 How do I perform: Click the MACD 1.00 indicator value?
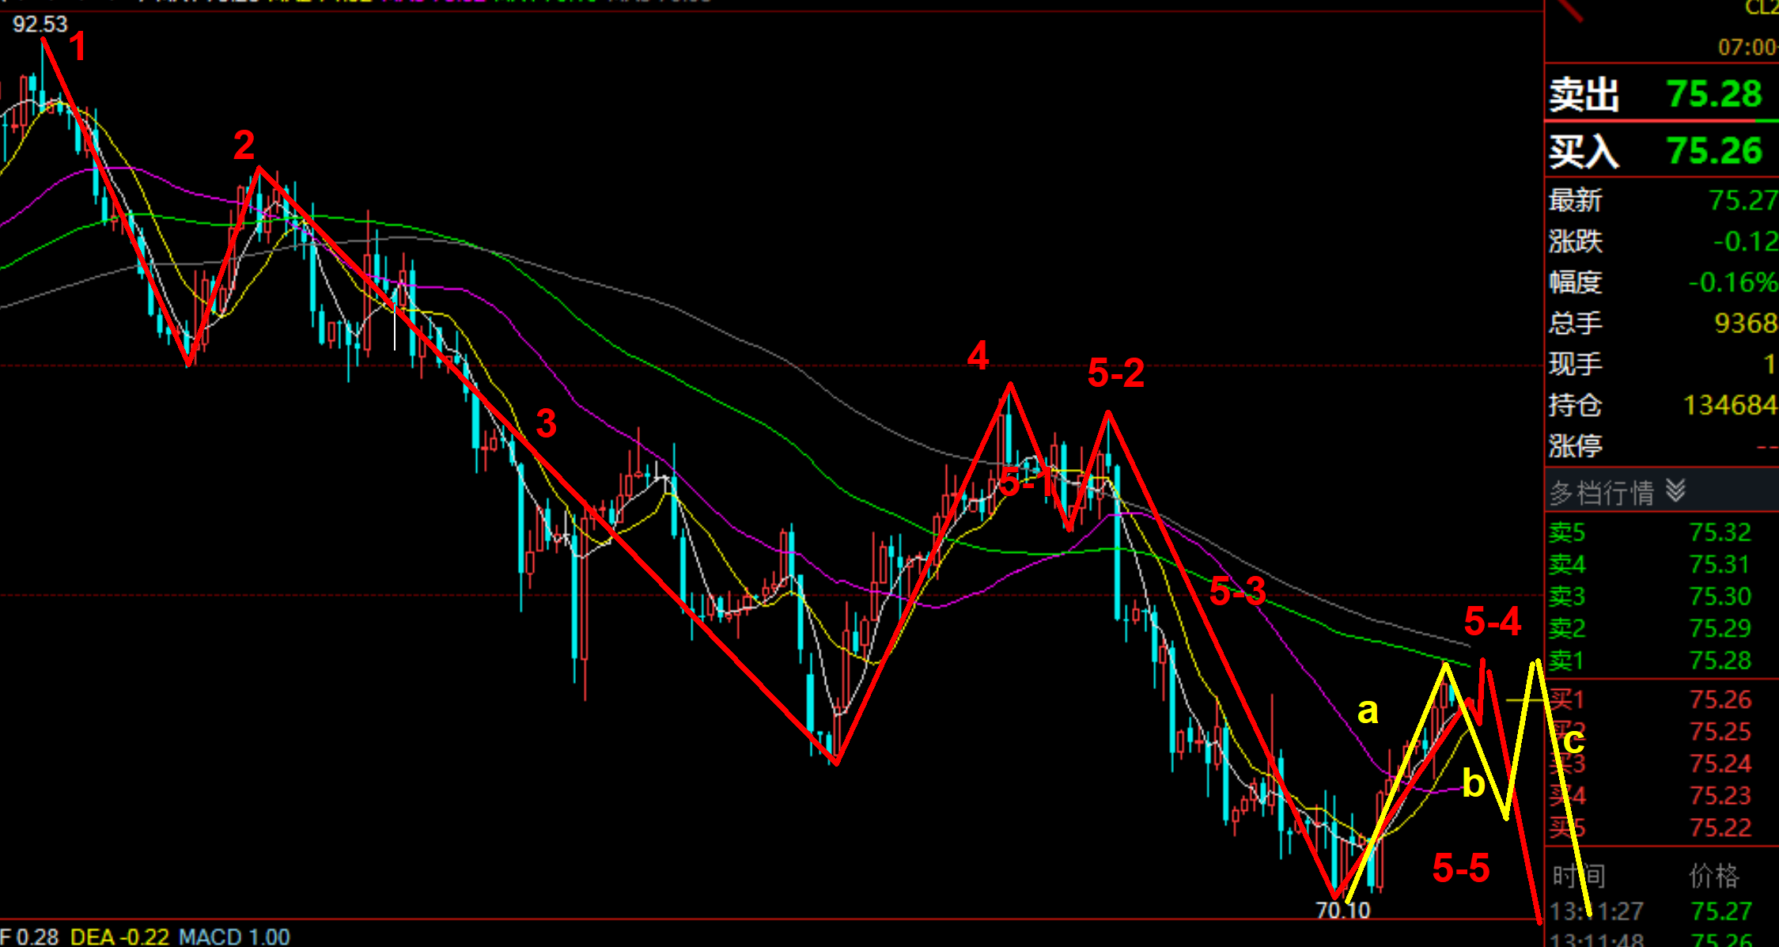click(x=234, y=937)
